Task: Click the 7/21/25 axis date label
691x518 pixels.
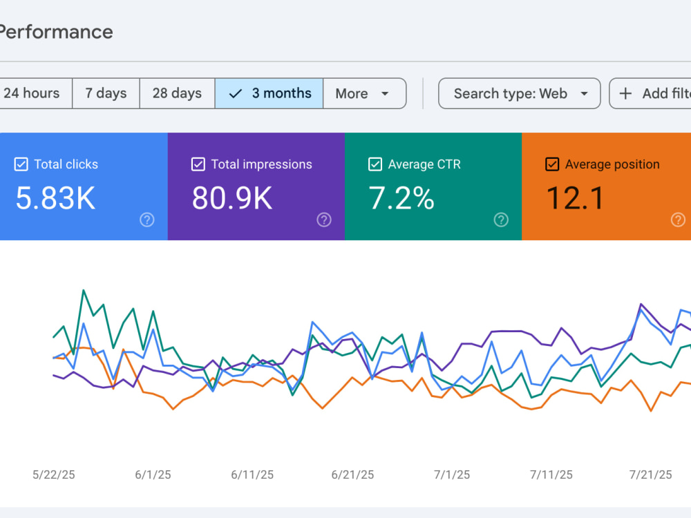Action: click(651, 475)
